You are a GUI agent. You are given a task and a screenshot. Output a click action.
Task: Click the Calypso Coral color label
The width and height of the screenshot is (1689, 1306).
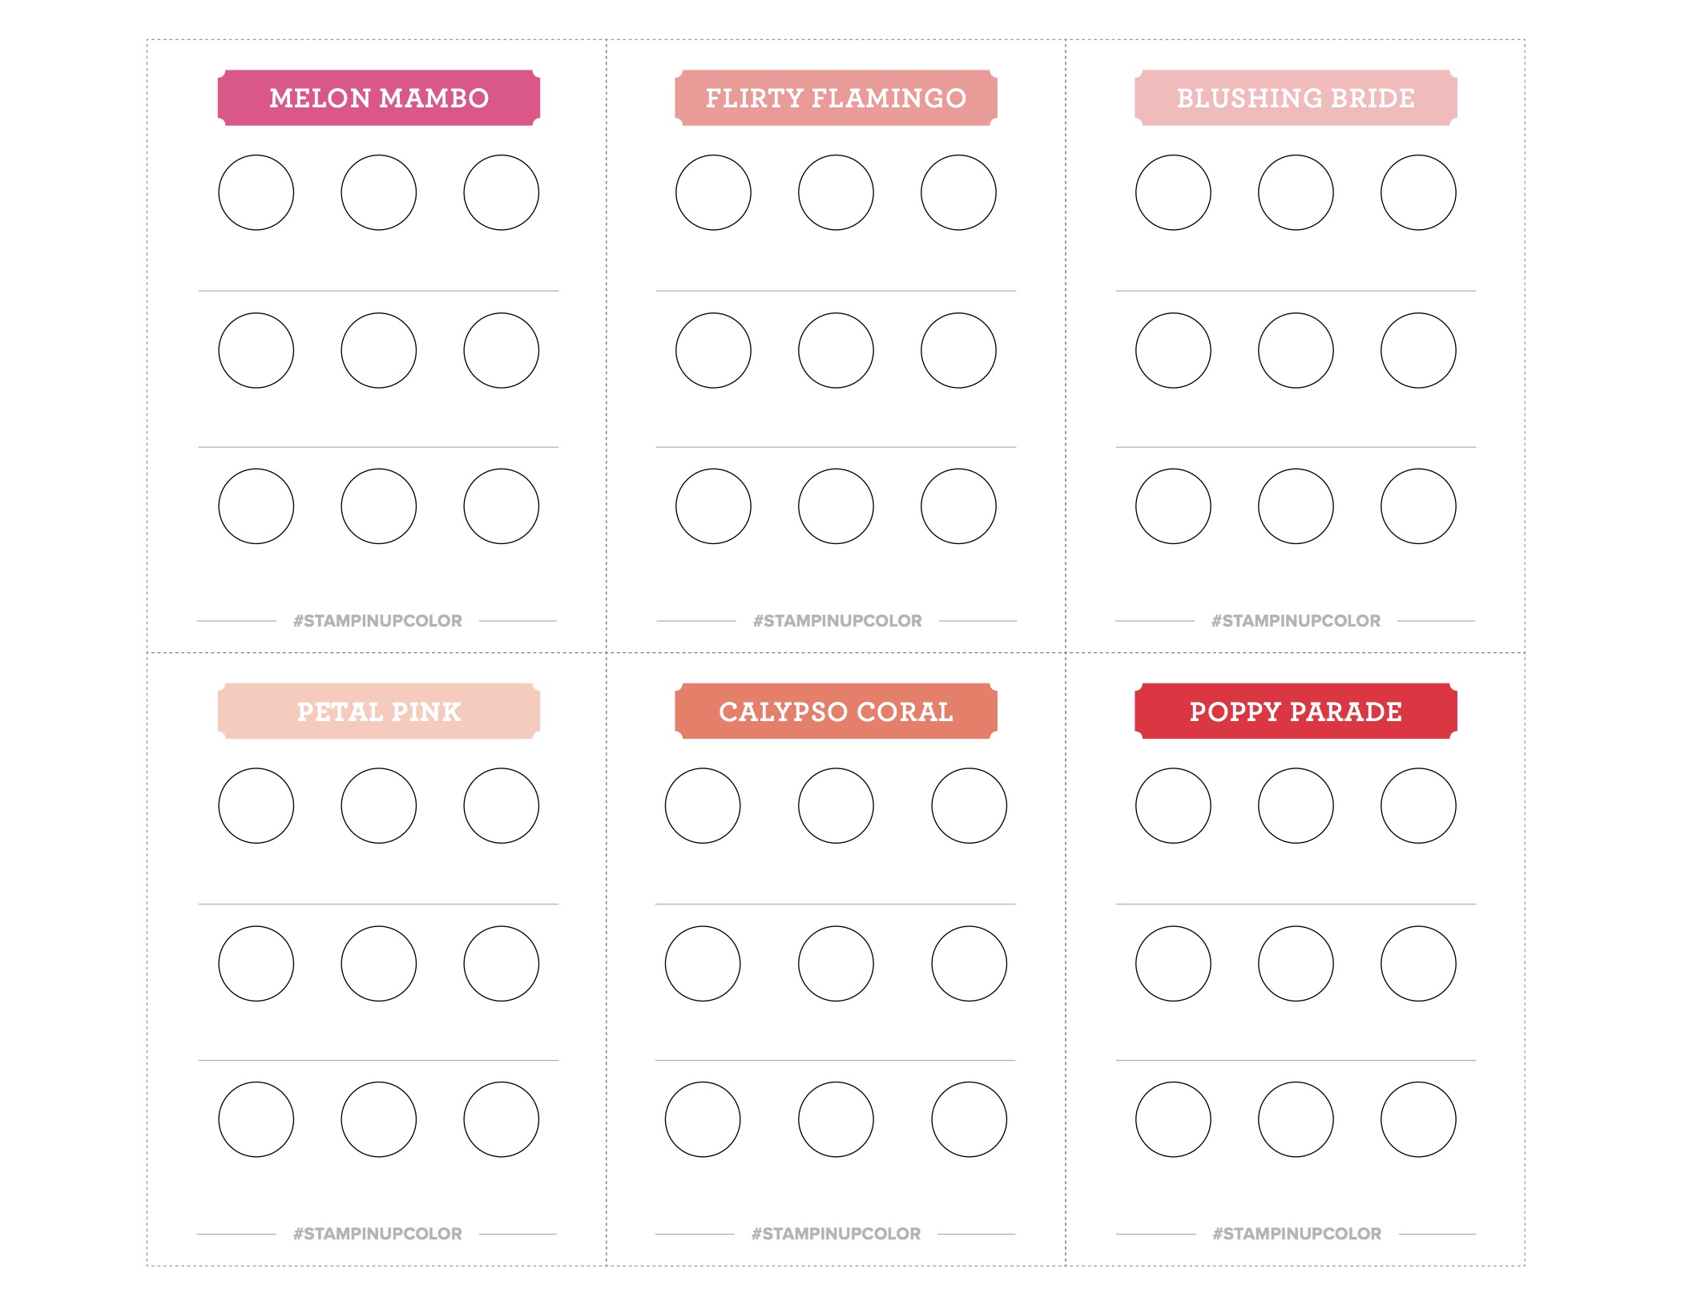coord(836,711)
